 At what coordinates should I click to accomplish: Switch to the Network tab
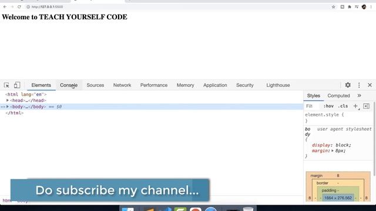122,85
